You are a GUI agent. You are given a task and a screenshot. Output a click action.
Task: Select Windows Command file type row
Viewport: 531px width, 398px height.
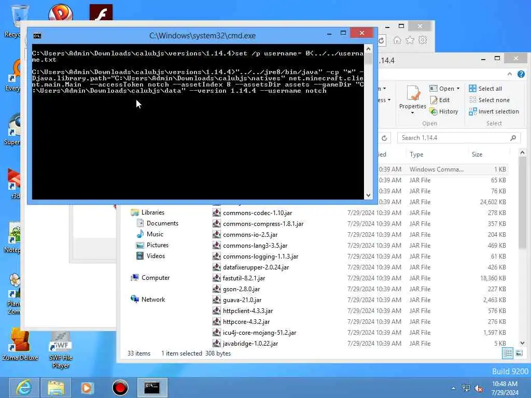click(x=436, y=169)
